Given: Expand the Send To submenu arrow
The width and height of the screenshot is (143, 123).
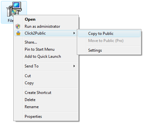Looking at the screenshot, I should (74, 66).
